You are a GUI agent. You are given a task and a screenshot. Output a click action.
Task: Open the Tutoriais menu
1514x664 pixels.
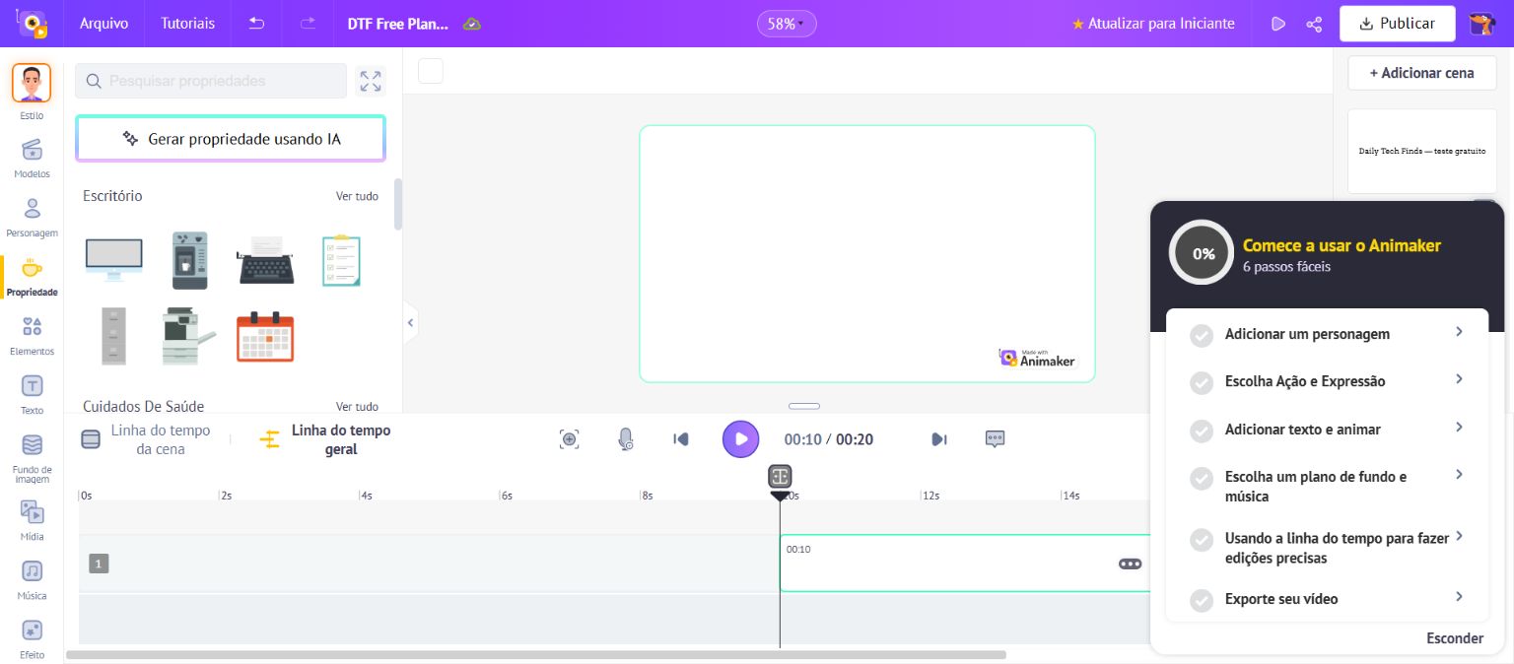tap(187, 24)
